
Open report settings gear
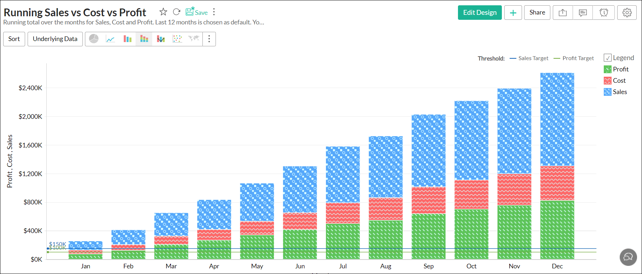(627, 12)
